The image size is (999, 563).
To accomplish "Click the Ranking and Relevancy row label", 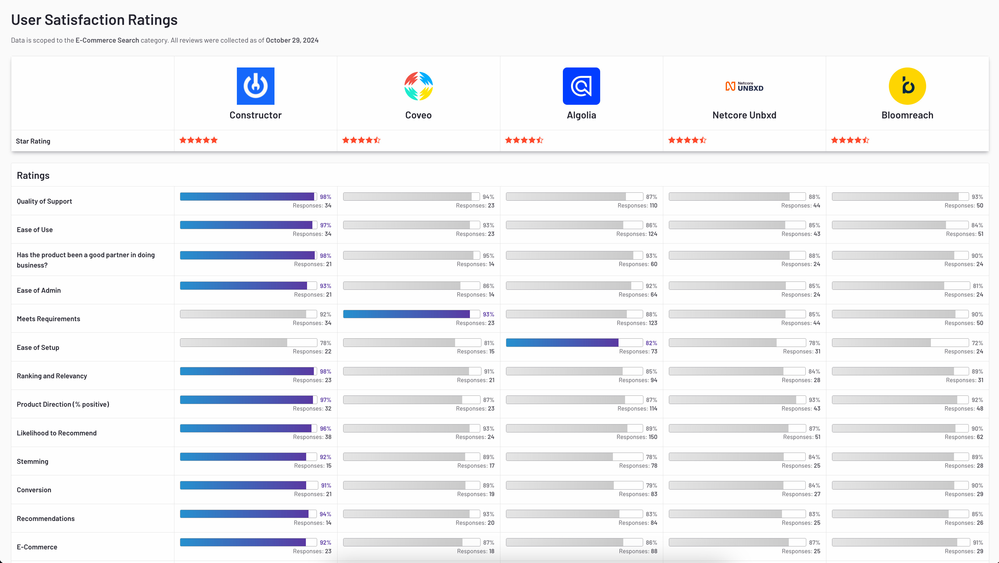I will pos(52,376).
